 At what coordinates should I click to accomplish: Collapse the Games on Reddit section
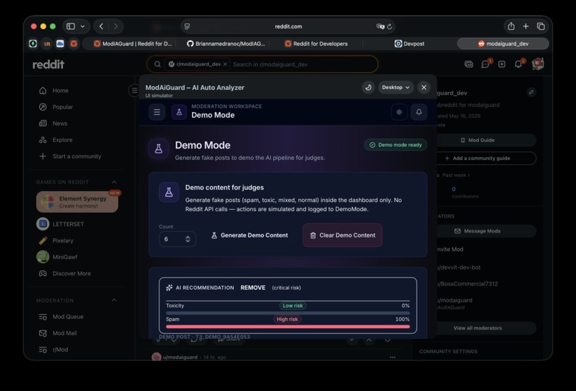(114, 182)
